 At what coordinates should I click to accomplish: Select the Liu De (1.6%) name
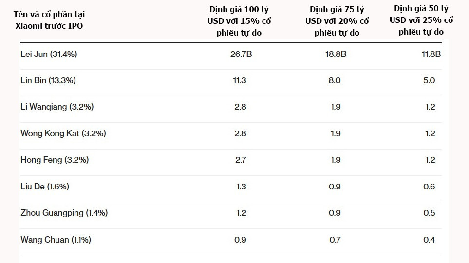click(45, 187)
